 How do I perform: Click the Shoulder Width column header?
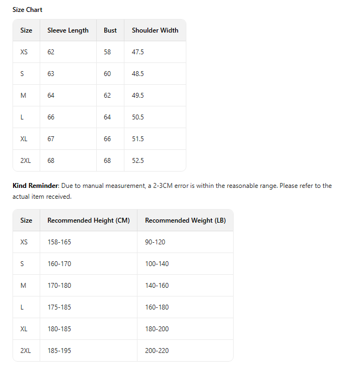point(155,30)
